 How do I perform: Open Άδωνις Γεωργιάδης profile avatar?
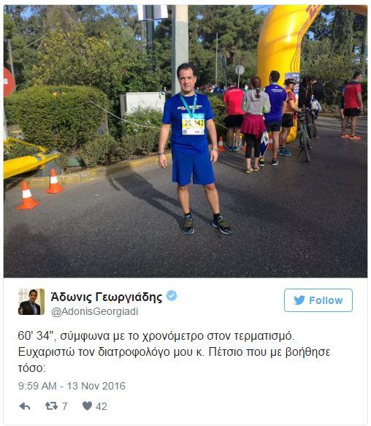click(x=31, y=302)
